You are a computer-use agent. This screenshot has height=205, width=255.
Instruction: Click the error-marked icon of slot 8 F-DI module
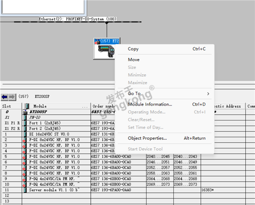[25, 173]
